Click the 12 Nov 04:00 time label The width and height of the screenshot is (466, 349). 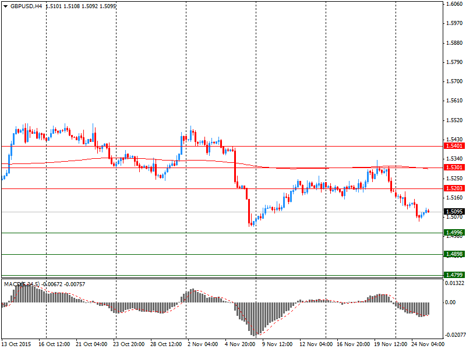coord(315,344)
